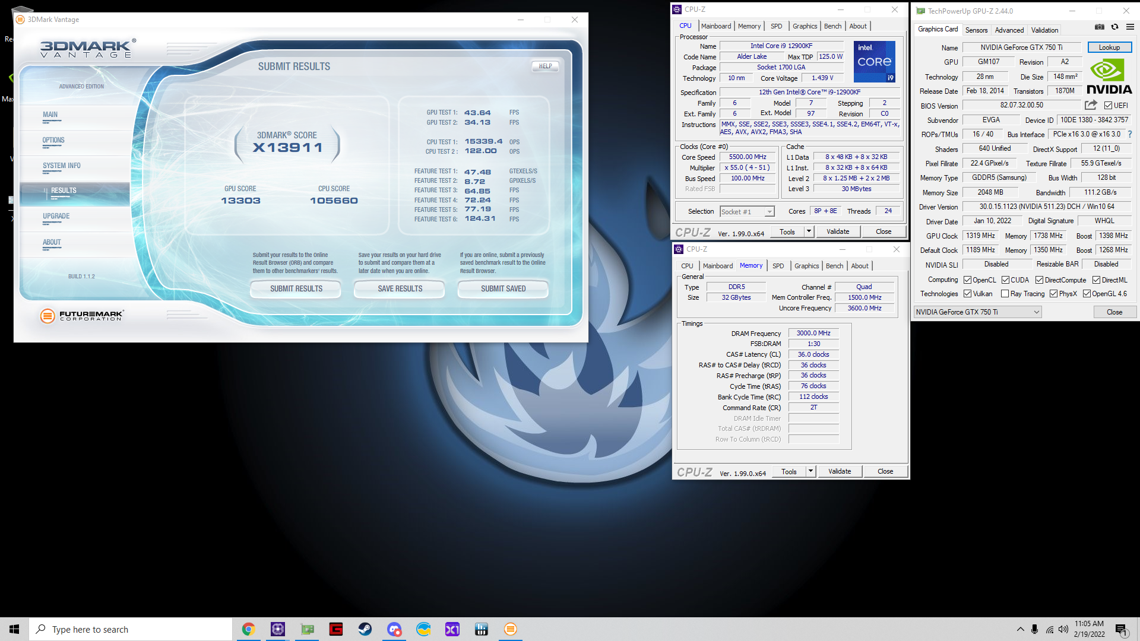Take a GPU-Z screenshot with camera icon

[x=1100, y=27]
